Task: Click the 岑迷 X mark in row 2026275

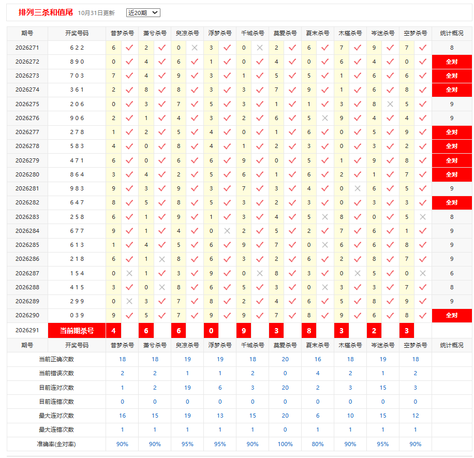Action: (x=390, y=104)
